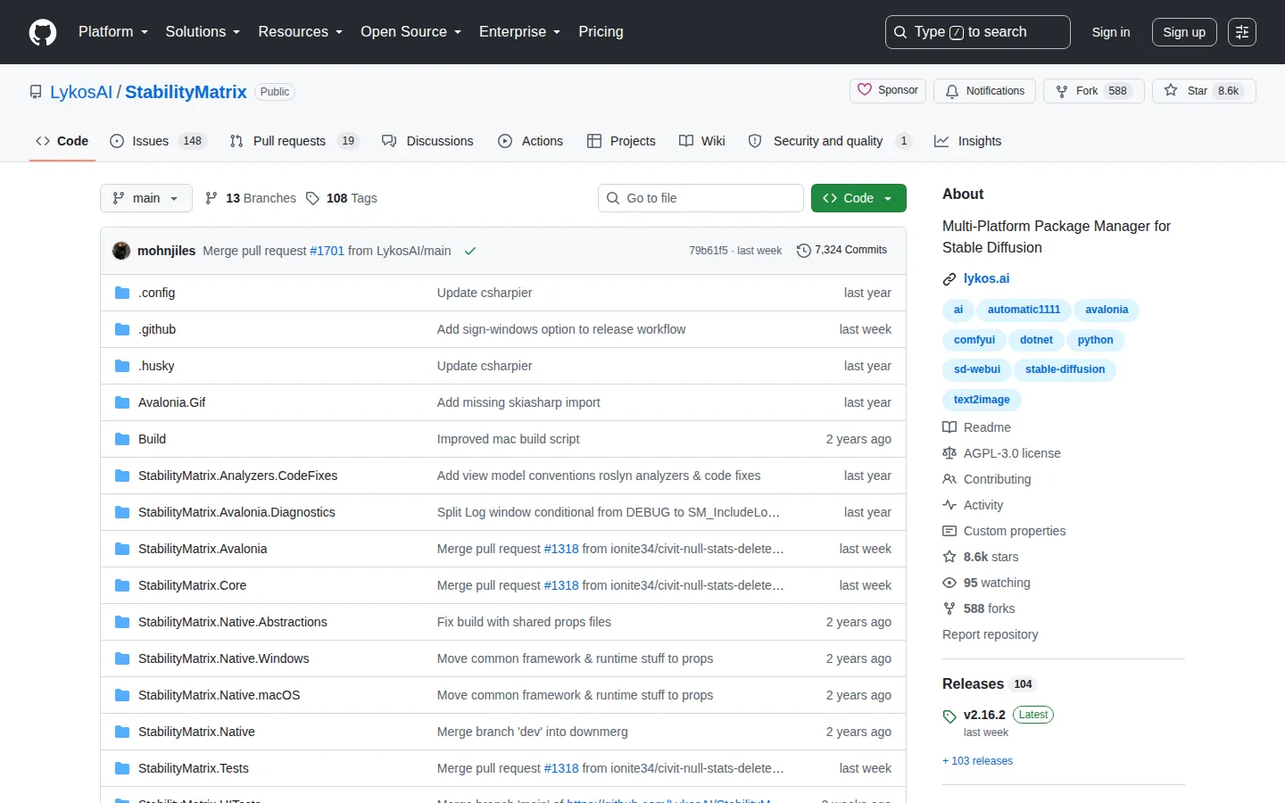1285x803 pixels.
Task: Open the Projects tab
Action: pos(621,141)
